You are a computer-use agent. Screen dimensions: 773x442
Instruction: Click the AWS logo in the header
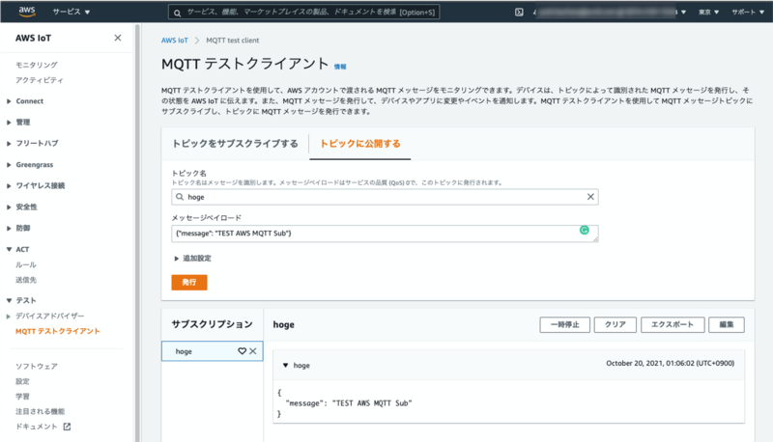click(27, 12)
